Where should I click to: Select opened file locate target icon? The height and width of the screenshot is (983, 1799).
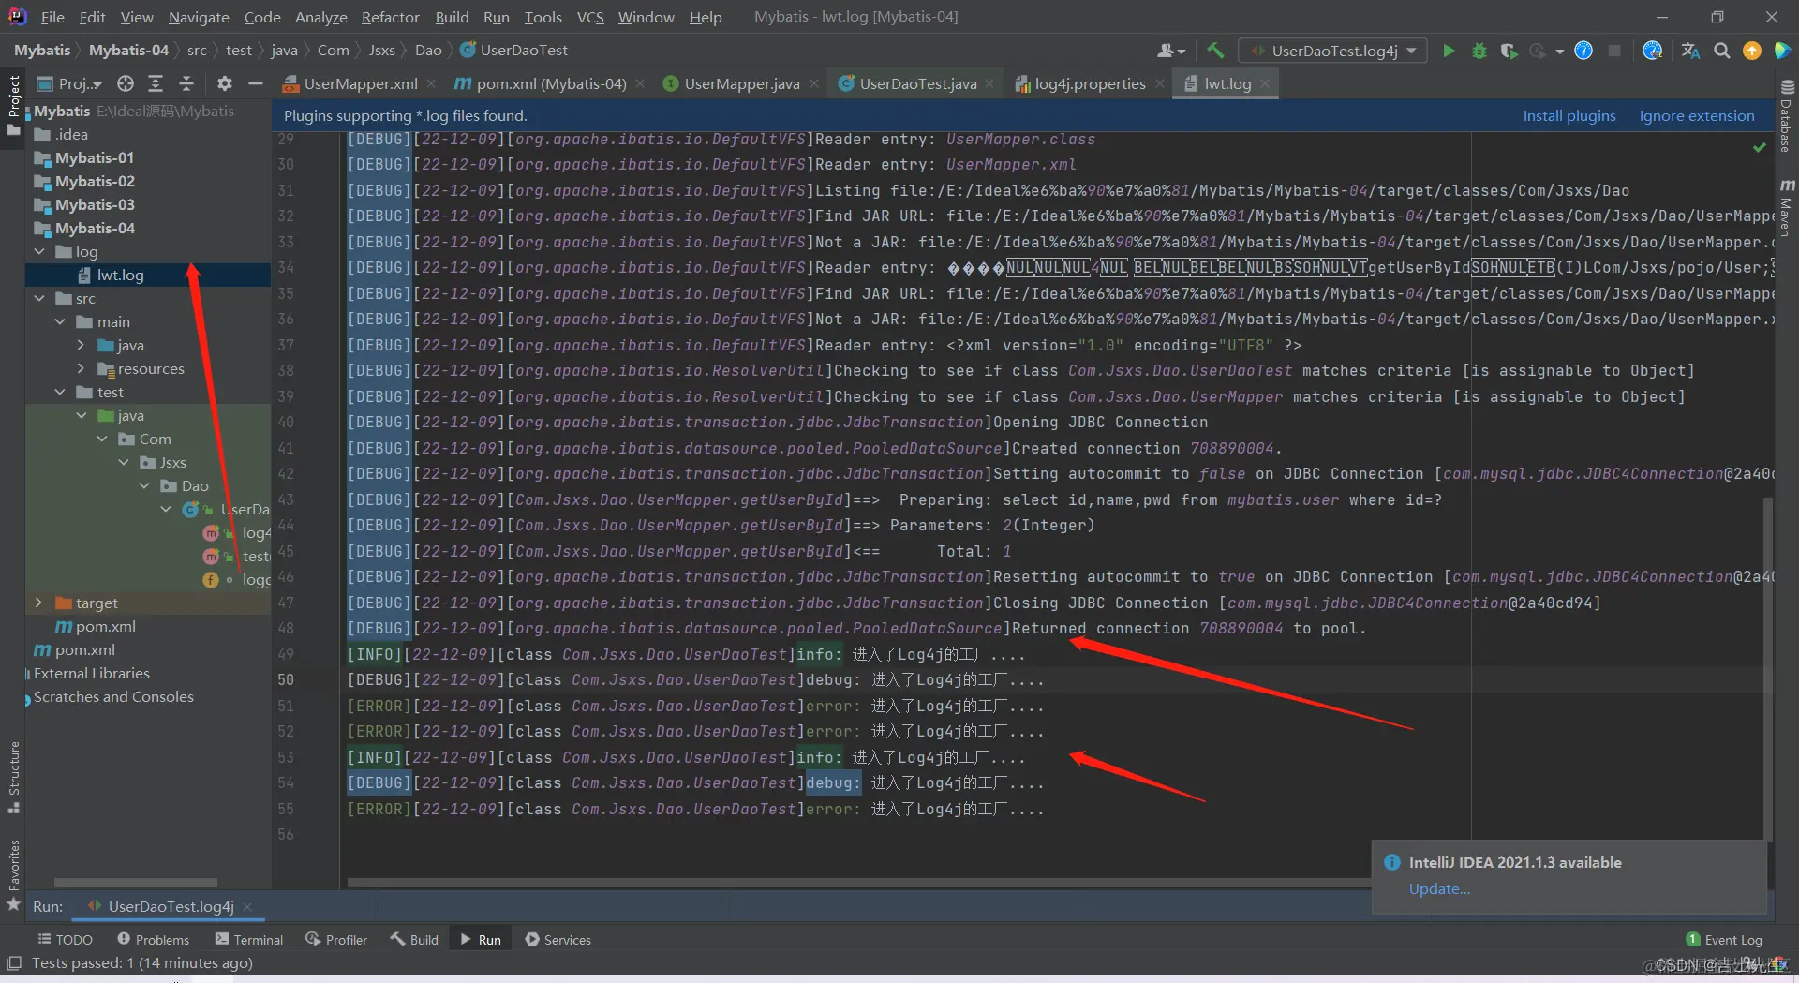point(126,83)
